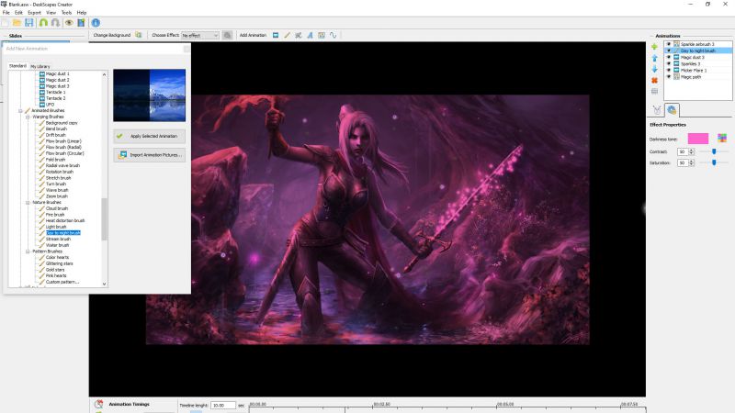The width and height of the screenshot is (735, 413).
Task: Add animation with the green plus icon
Action: [x=654, y=47]
